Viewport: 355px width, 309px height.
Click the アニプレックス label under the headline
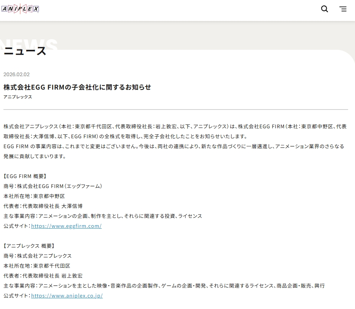tap(18, 97)
